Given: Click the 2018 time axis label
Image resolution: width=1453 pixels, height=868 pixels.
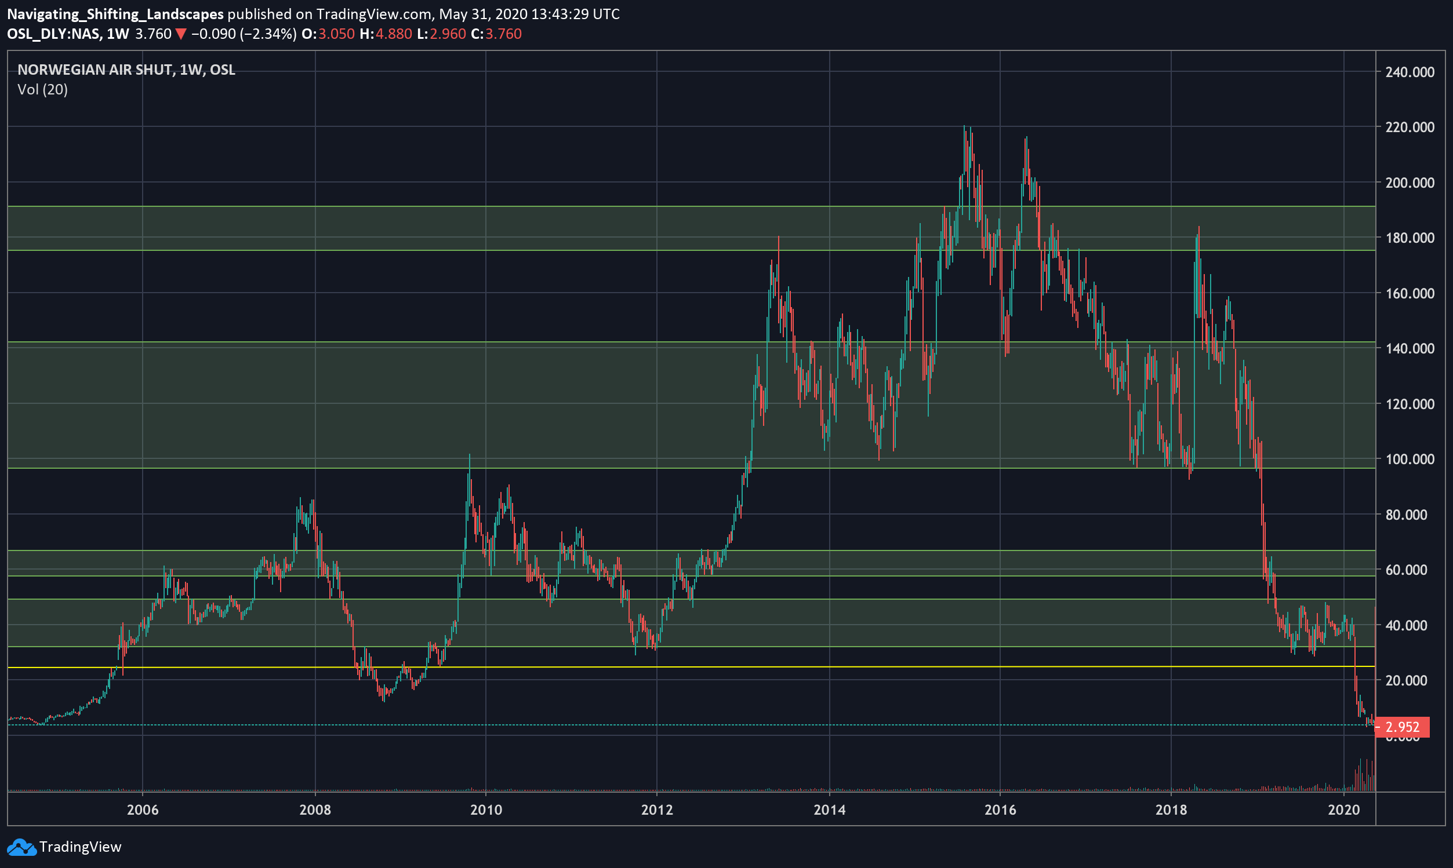Looking at the screenshot, I should 1172,809.
